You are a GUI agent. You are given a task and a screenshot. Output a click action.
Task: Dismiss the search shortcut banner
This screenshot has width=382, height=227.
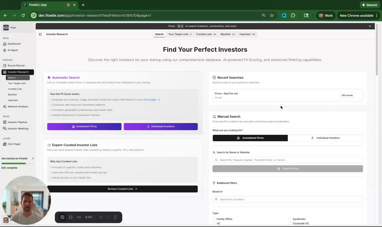point(370,26)
